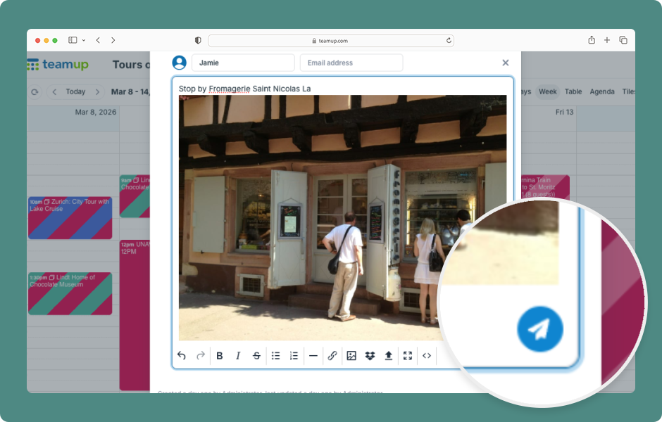Click the user avatar beside the Jamie field
The width and height of the screenshot is (662, 422).
pos(180,63)
